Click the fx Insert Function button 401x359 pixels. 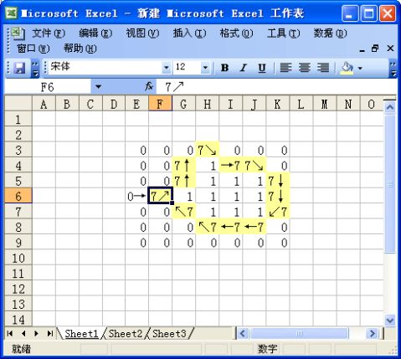tap(149, 87)
